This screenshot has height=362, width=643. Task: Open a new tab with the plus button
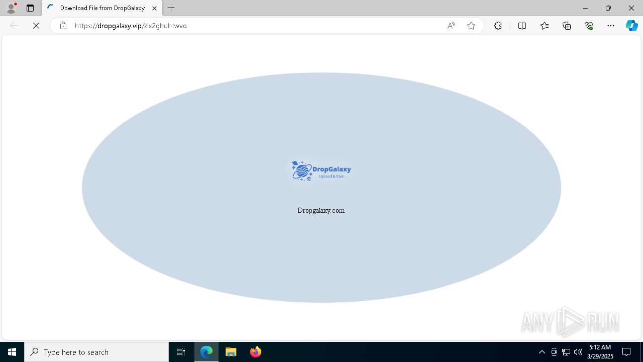(171, 8)
